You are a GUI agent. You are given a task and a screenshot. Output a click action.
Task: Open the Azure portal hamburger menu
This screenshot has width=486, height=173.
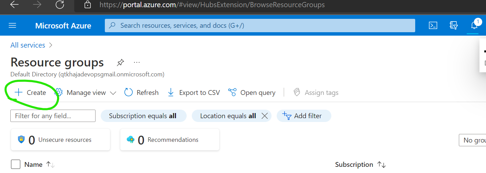12,26
